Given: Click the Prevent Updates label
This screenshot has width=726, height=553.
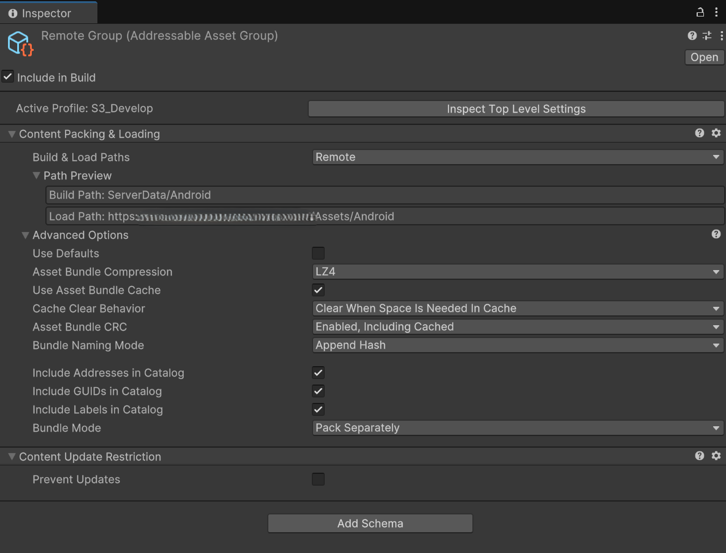Looking at the screenshot, I should (x=77, y=480).
